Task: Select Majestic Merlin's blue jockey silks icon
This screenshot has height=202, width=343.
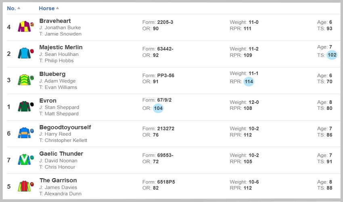Action: [x=26, y=53]
